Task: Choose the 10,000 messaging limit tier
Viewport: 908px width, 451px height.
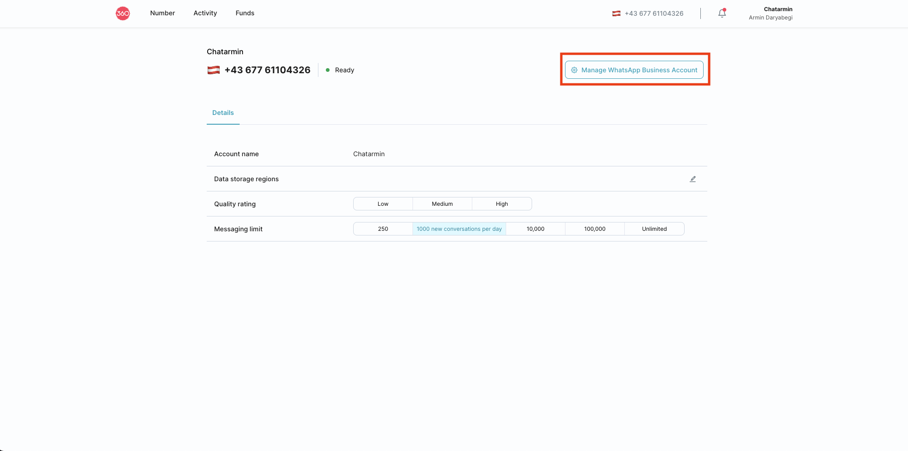Action: [x=535, y=229]
